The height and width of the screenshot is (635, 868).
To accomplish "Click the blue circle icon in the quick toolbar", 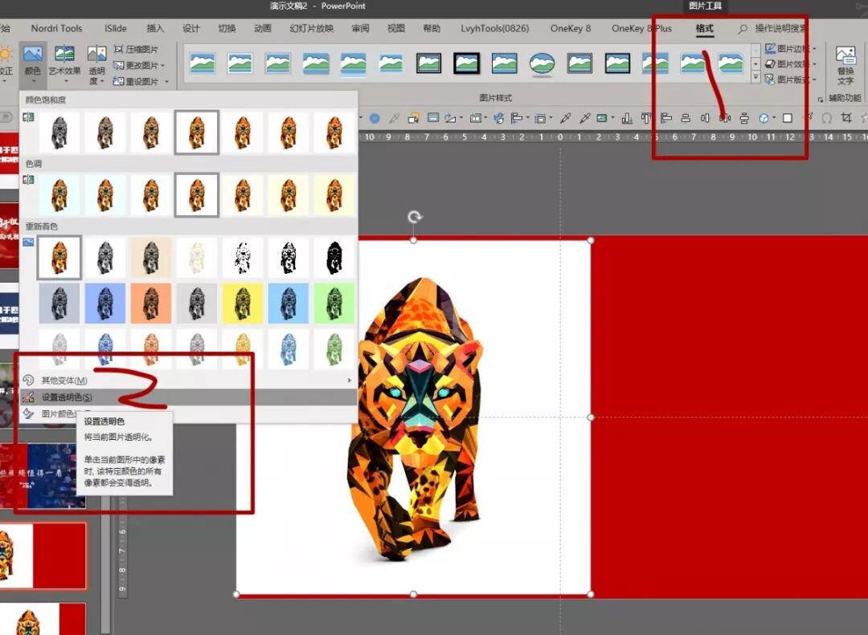I will pyautogui.click(x=375, y=118).
